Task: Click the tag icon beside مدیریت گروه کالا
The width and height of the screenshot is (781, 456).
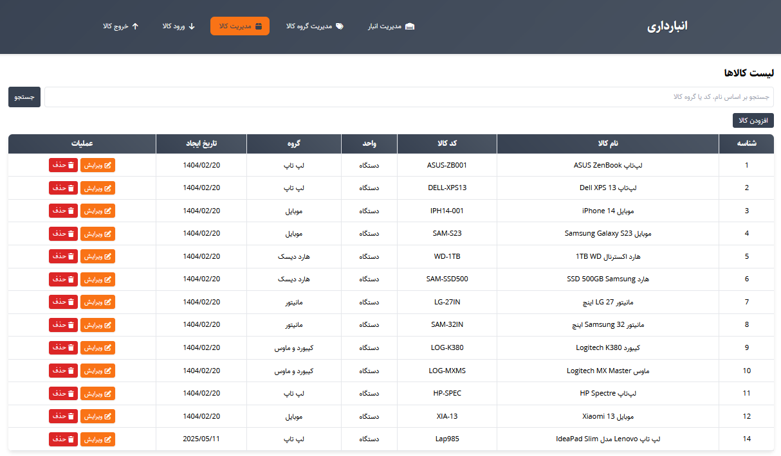Action: tap(340, 26)
